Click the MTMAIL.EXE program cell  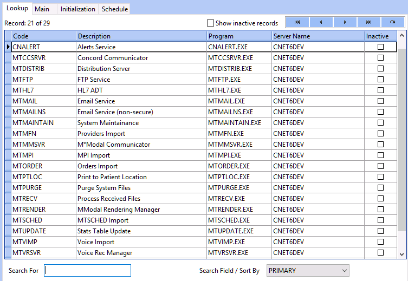coord(239,101)
